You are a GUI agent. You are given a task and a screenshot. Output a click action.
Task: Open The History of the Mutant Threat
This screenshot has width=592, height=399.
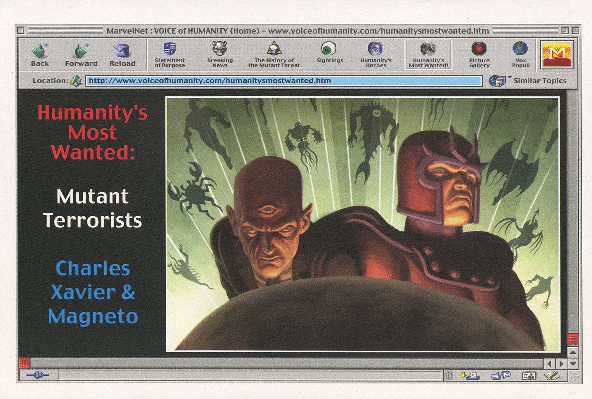(274, 55)
